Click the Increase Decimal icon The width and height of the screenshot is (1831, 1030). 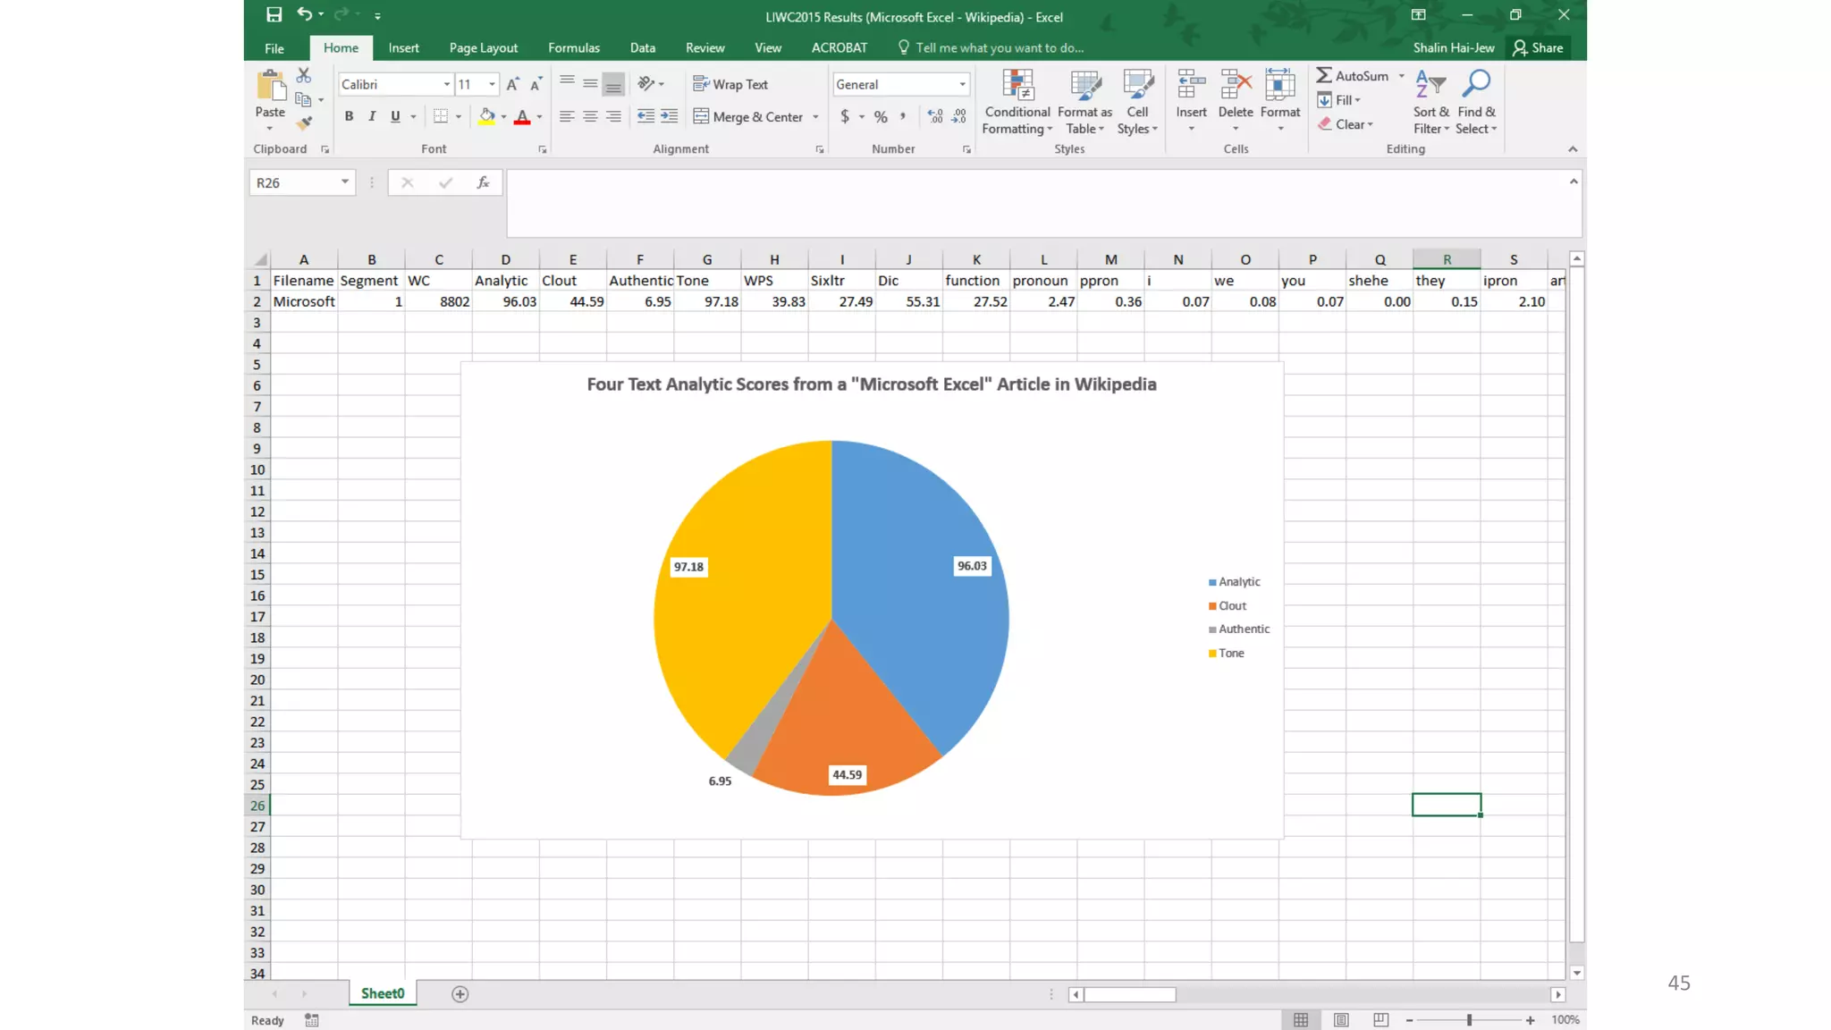[935, 116]
